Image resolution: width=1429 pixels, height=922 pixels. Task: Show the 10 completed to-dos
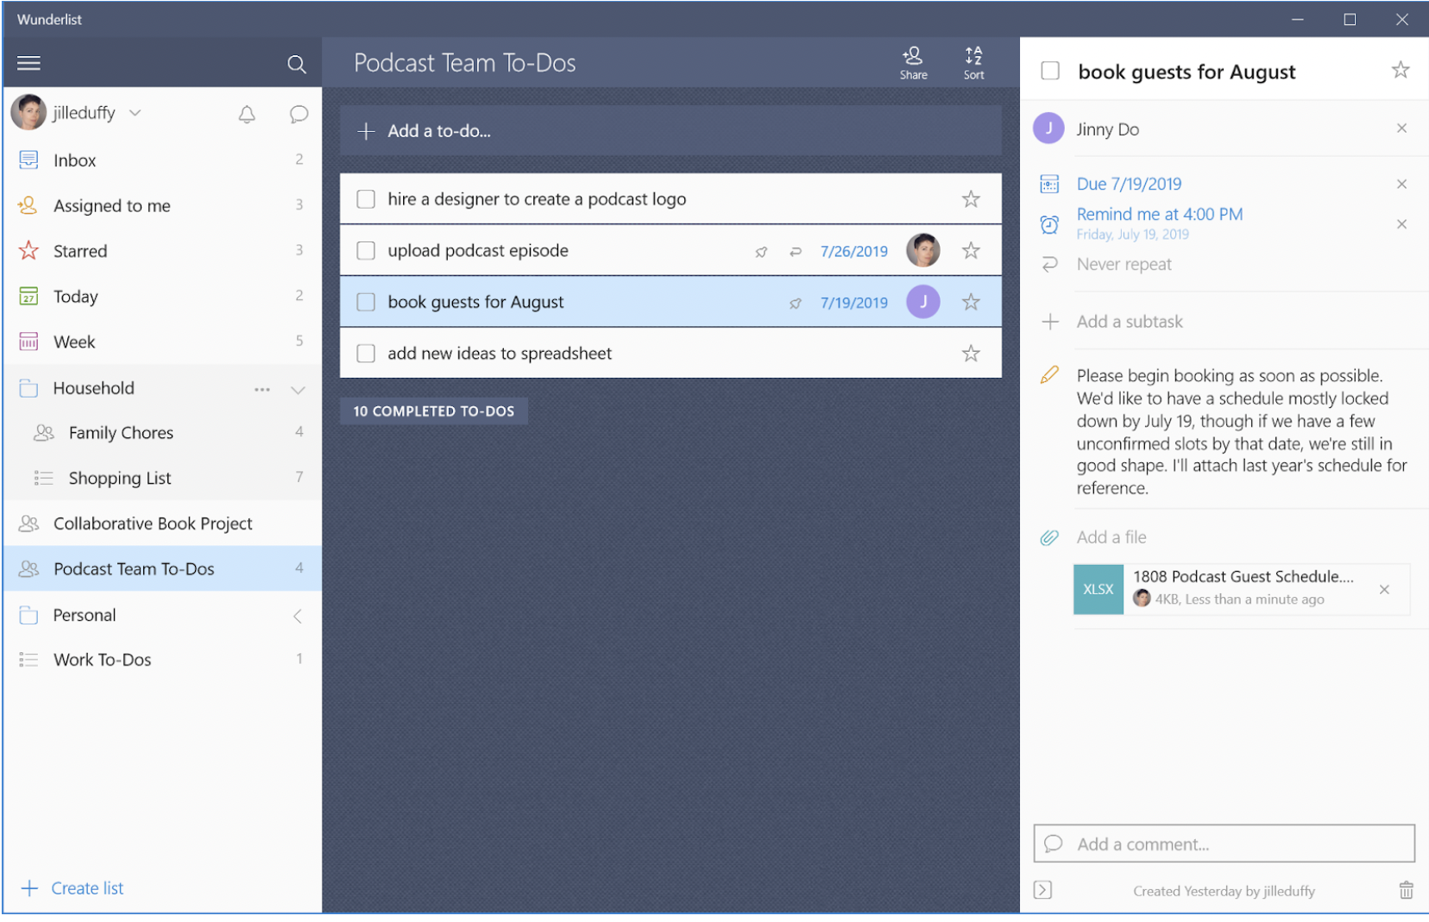pyautogui.click(x=434, y=411)
